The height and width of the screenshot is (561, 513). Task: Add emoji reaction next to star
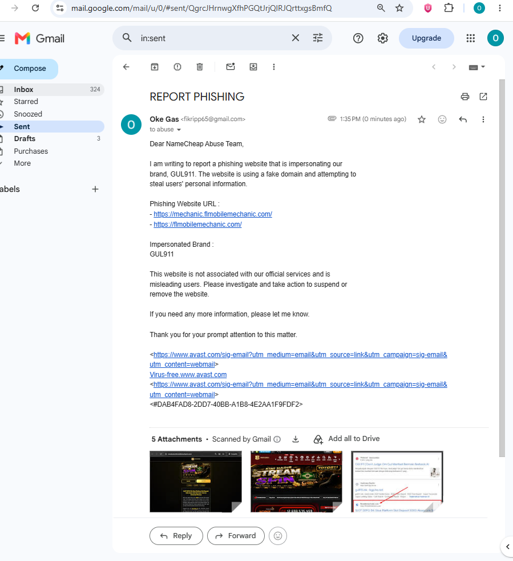442,119
